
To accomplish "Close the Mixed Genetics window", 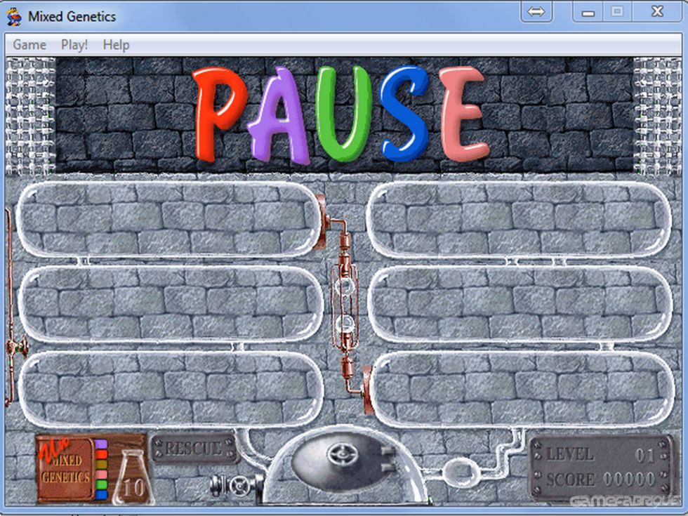I will point(657,11).
